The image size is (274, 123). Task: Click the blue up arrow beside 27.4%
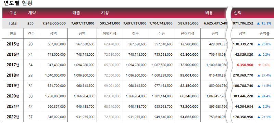[x=259, y=76]
